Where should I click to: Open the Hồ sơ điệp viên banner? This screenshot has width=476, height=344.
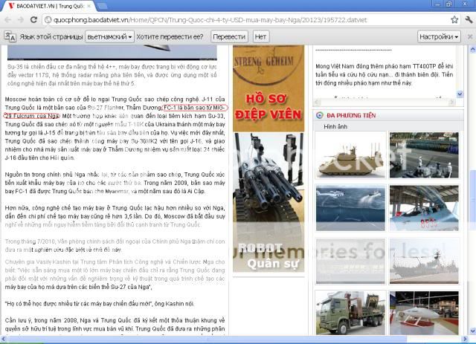click(x=268, y=88)
